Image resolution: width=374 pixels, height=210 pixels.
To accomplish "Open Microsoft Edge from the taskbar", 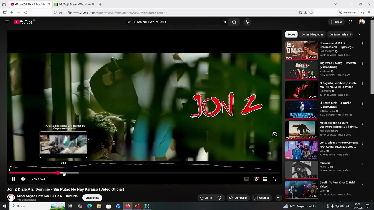I will point(89,206).
